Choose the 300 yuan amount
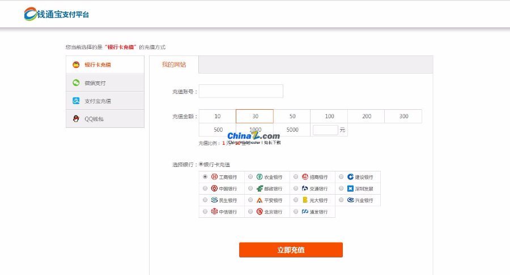Viewport: 510px width, 275px height. [x=403, y=116]
